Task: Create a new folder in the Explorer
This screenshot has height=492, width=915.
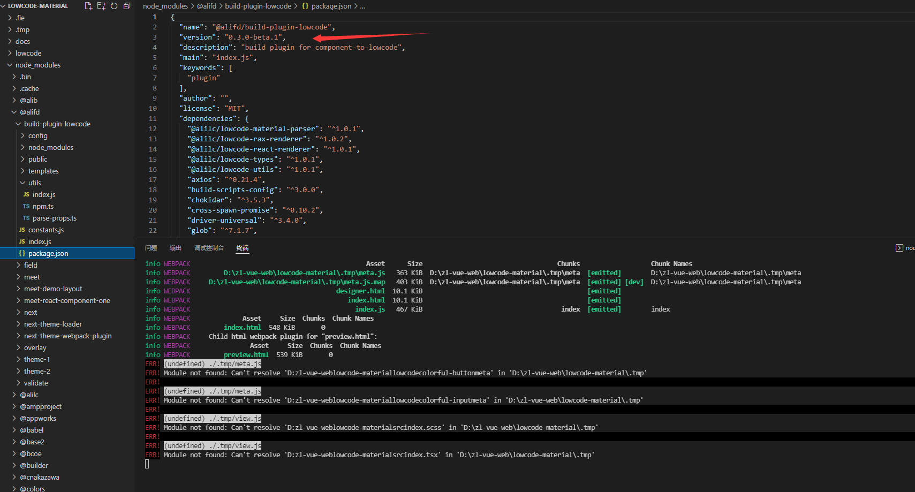Action: pos(101,5)
